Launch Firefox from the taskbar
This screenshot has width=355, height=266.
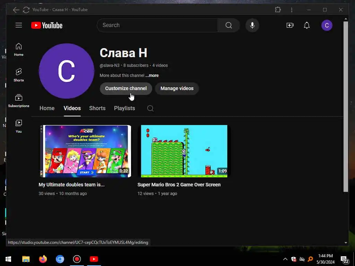(x=43, y=259)
